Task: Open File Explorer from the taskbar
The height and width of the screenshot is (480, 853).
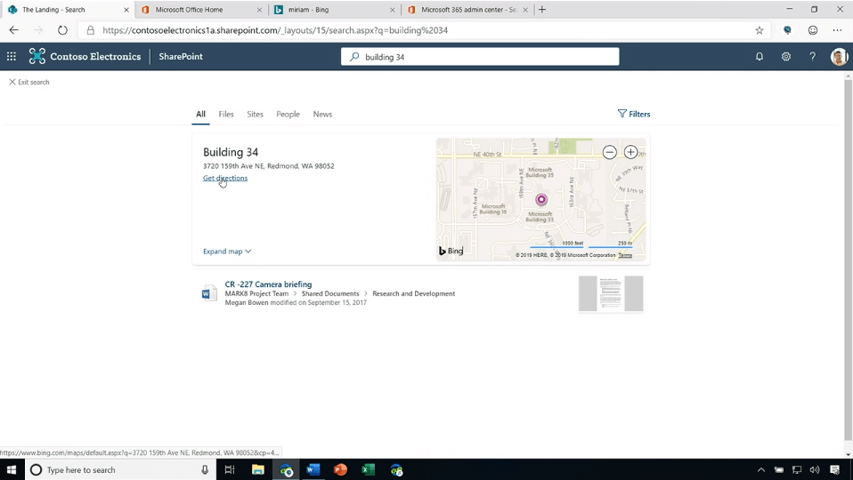Action: coord(258,469)
